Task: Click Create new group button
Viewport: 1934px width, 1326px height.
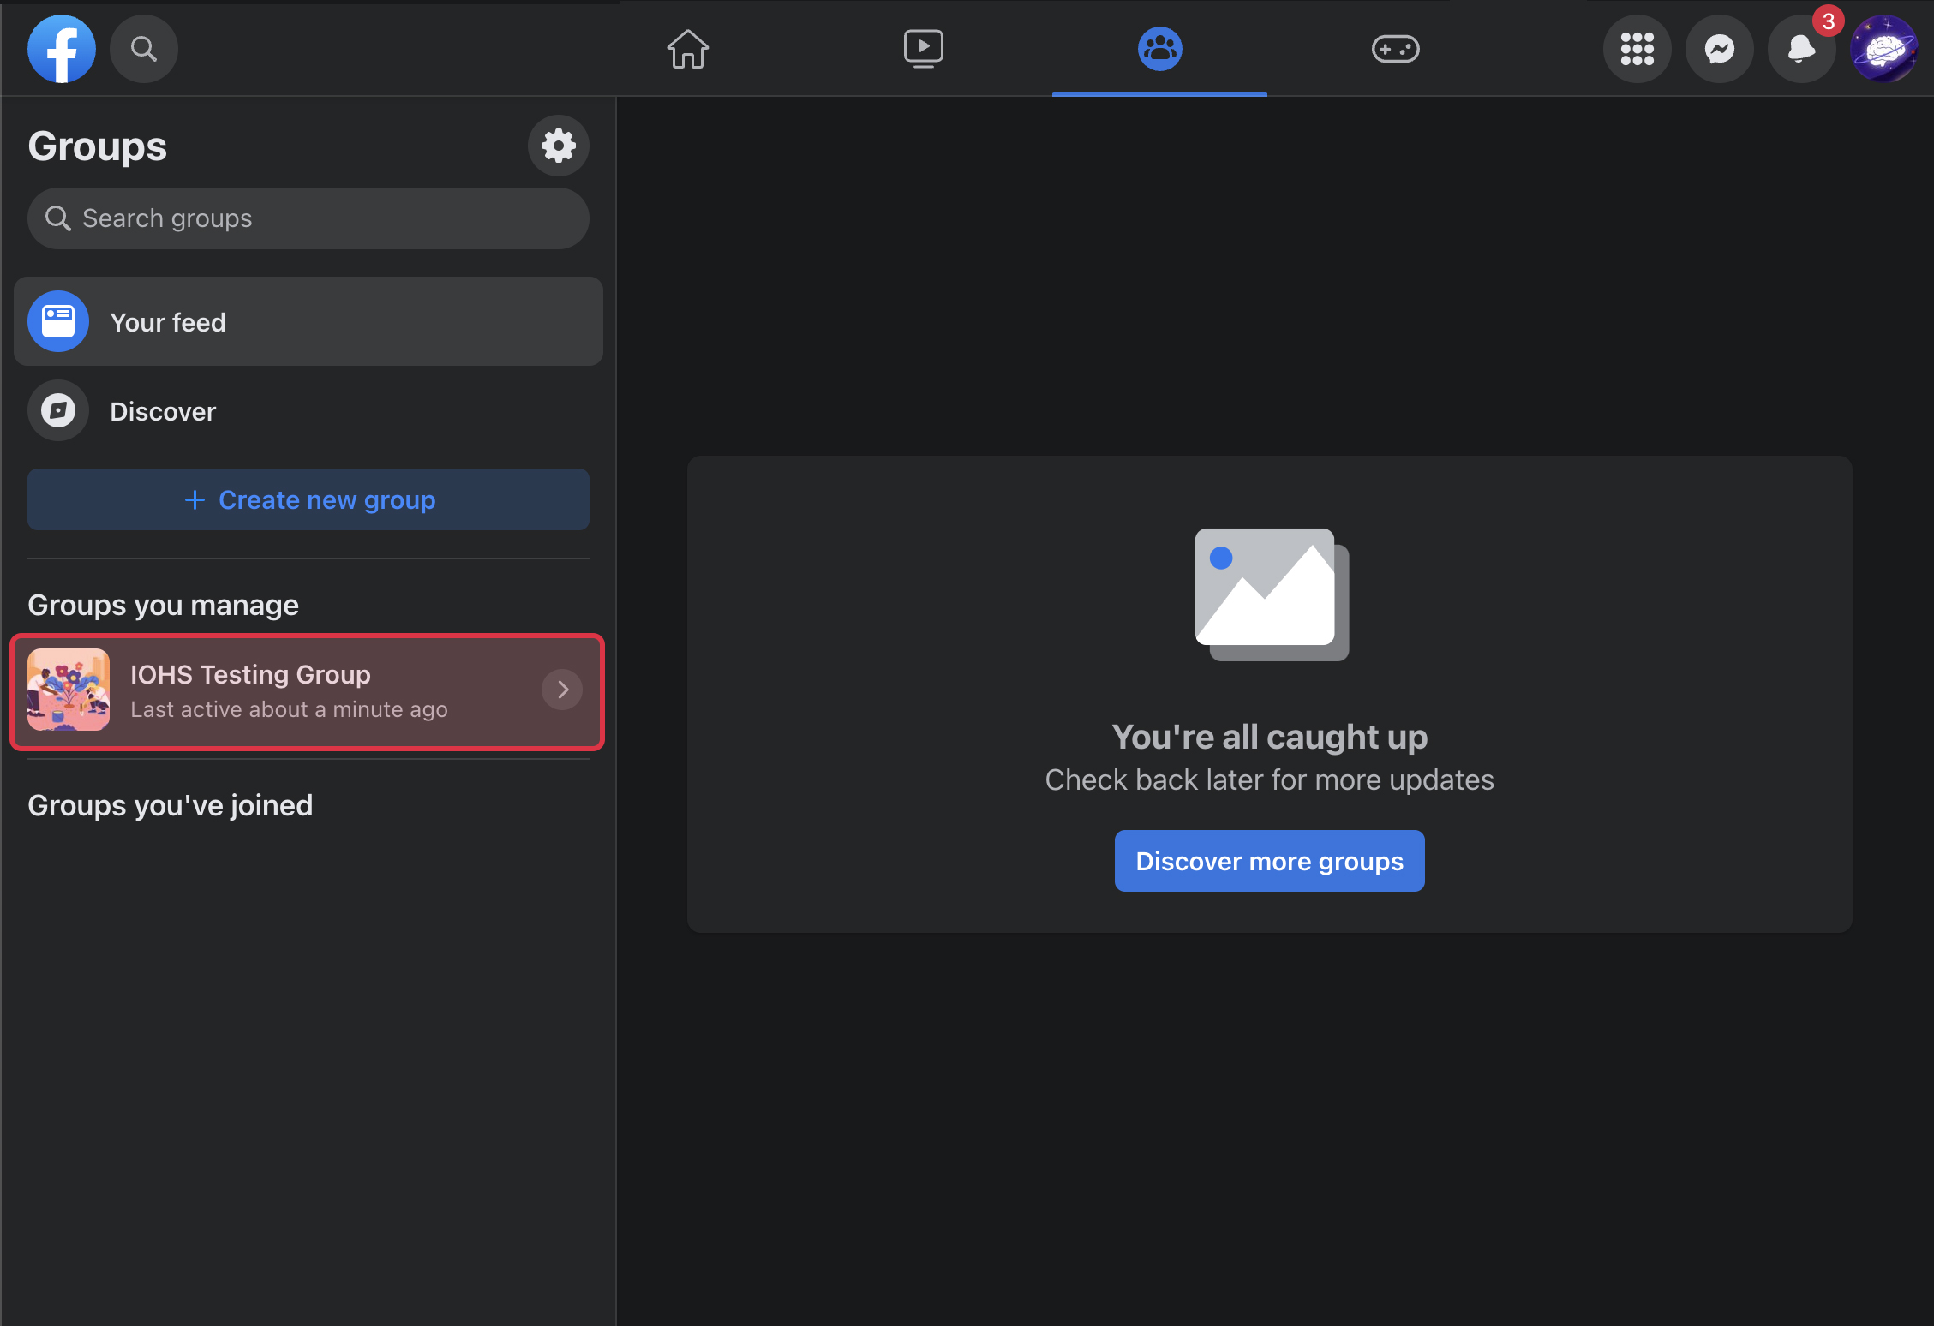Action: coord(308,499)
